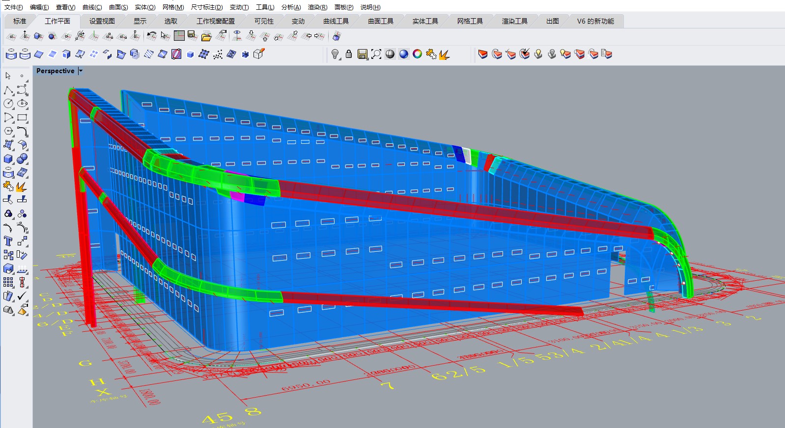The image size is (785, 428).
Task: Open the color wheel icon in toolbar
Action: (x=418, y=54)
